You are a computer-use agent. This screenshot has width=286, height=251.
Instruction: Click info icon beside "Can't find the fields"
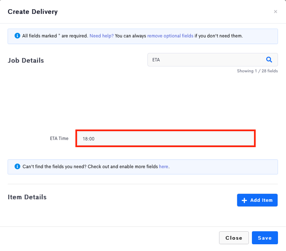click(x=17, y=166)
